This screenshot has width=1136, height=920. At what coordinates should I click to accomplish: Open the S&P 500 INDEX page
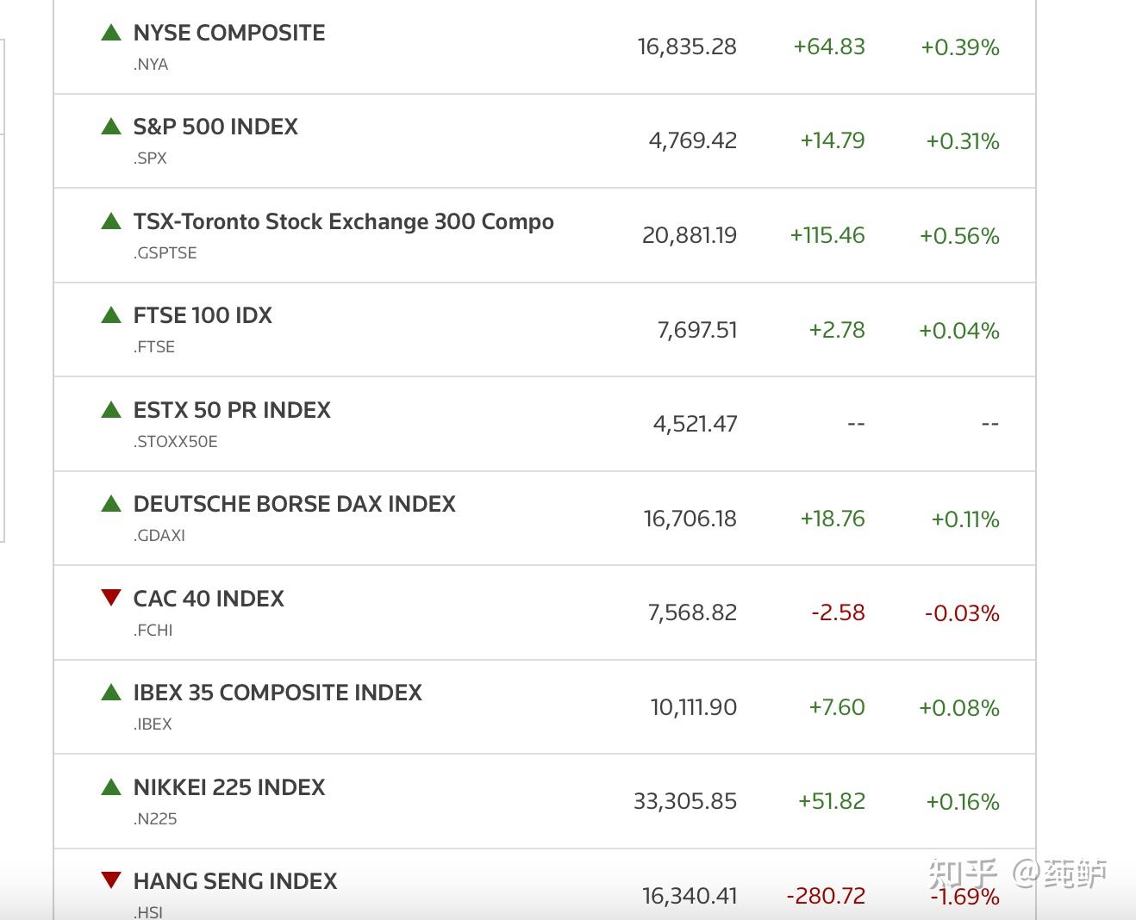point(215,127)
